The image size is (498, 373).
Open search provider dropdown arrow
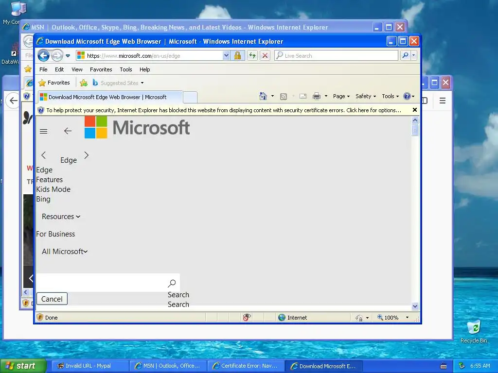click(x=413, y=55)
